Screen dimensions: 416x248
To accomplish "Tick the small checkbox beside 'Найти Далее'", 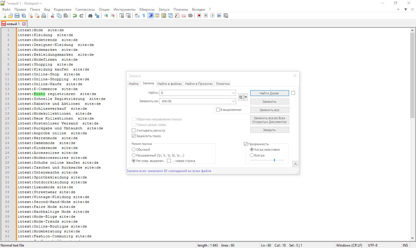I will pos(293,93).
